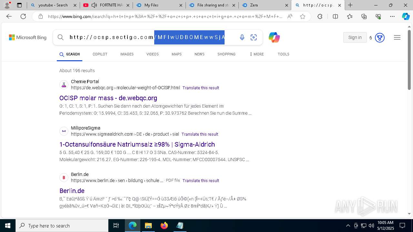Expand the MORE search options dropdown
Image resolution: width=413 pixels, height=232 pixels.
(x=257, y=54)
